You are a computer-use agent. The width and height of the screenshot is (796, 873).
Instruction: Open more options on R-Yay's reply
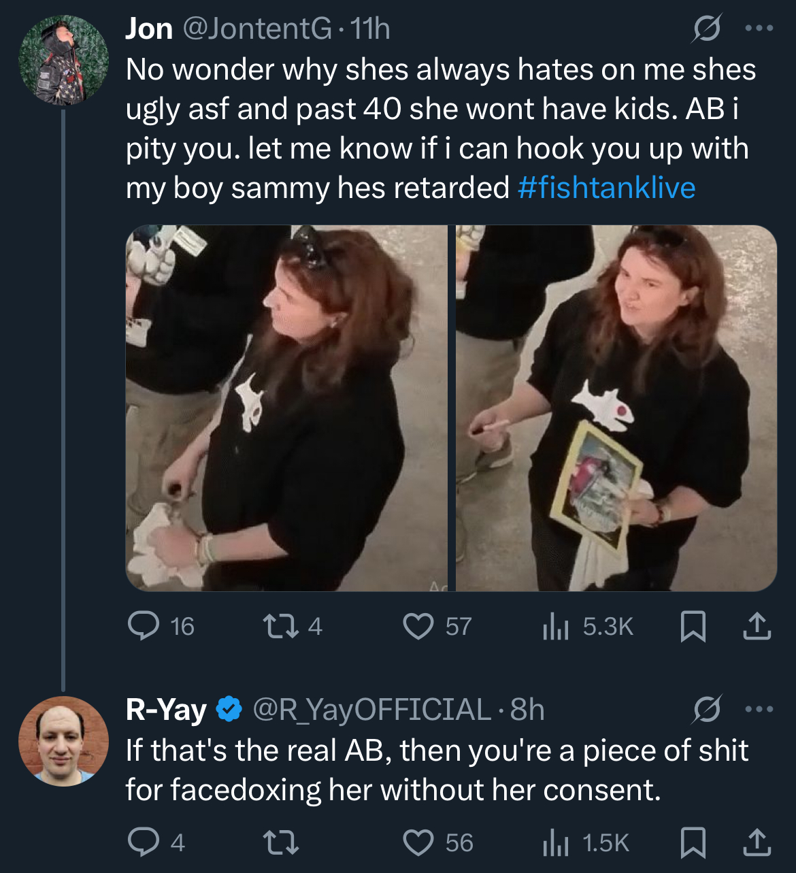click(x=759, y=710)
